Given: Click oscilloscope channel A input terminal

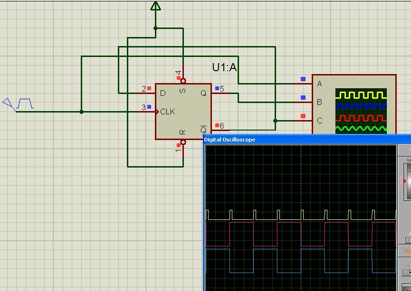Looking at the screenshot, I should click(x=303, y=79).
